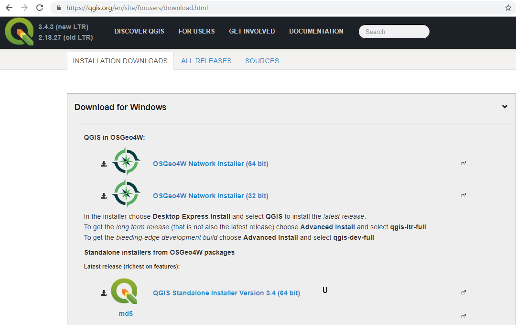
Task: Bookmark this page with the star icon
Action: click(508, 8)
